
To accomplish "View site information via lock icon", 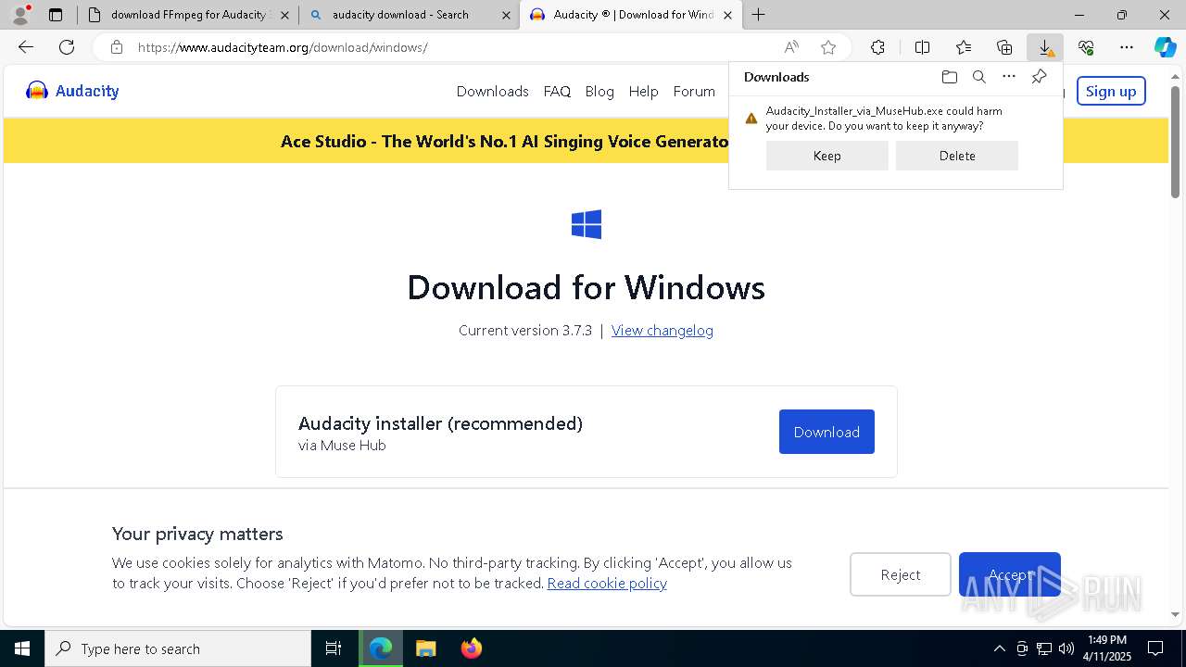I will tap(116, 47).
